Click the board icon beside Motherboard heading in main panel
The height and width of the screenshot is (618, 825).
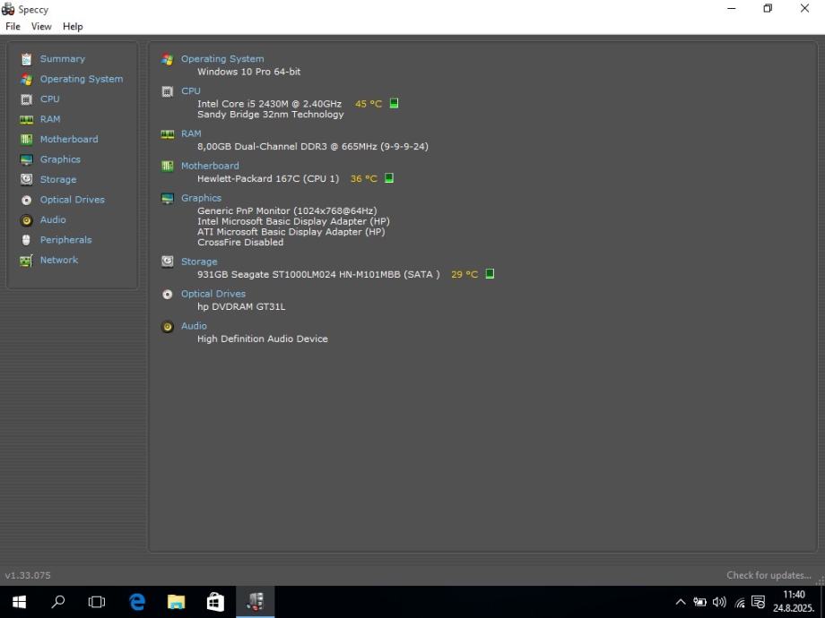coord(168,166)
